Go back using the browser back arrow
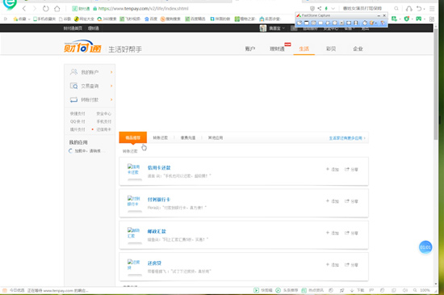This screenshot has height=295, width=444. (x=24, y=9)
